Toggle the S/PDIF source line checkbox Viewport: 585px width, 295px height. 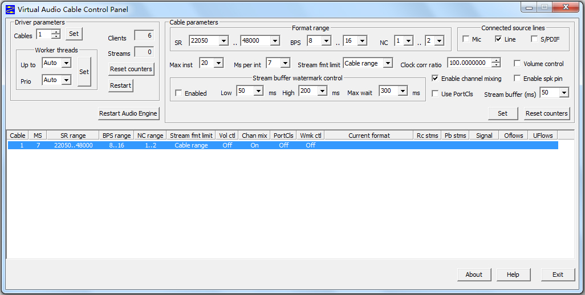pyautogui.click(x=535, y=39)
